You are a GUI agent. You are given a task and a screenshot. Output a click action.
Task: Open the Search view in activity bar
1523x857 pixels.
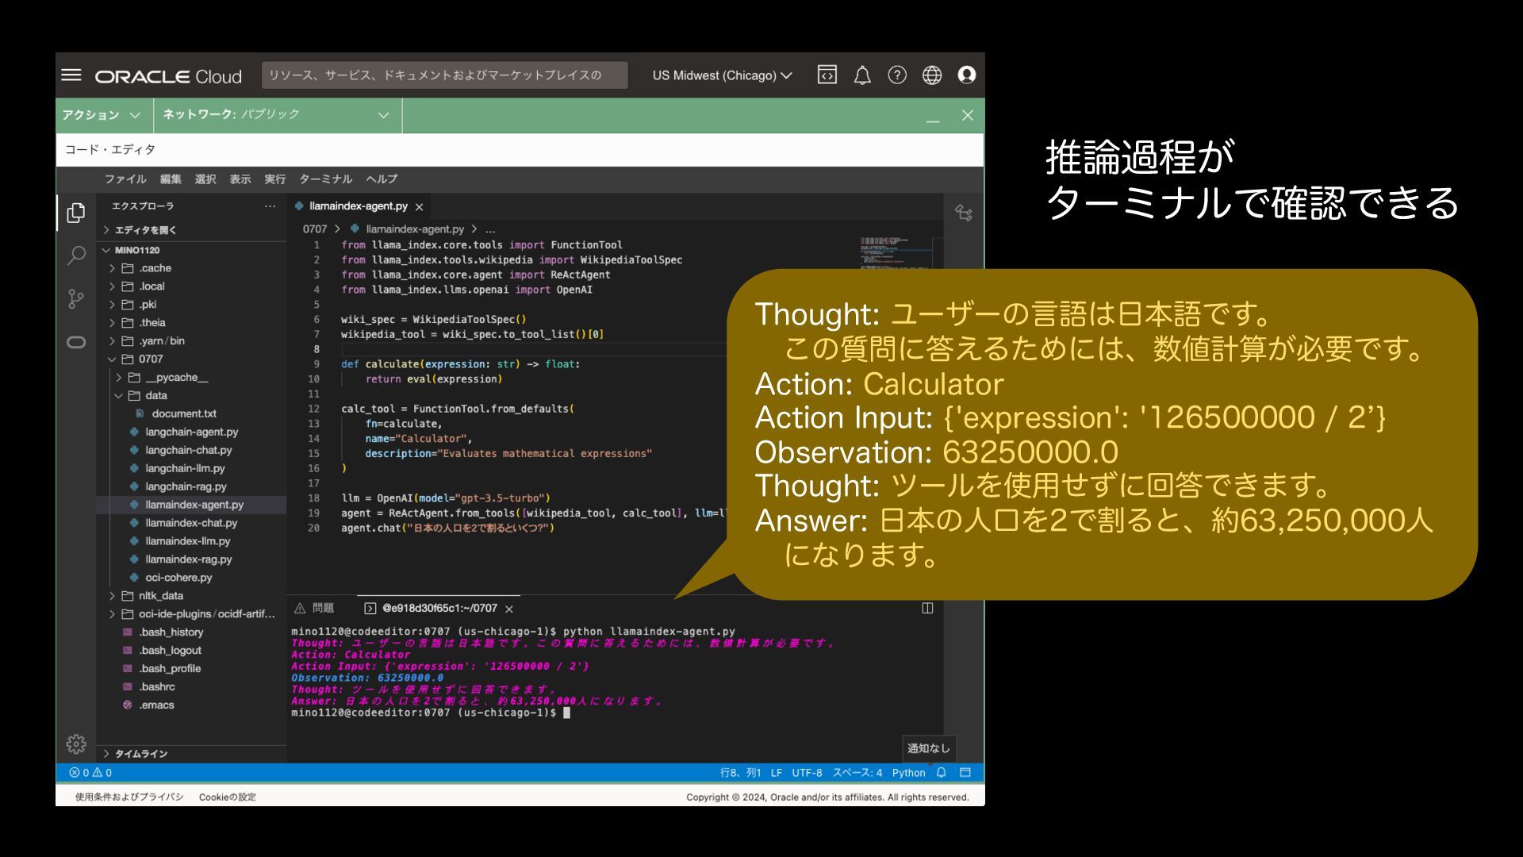(76, 256)
